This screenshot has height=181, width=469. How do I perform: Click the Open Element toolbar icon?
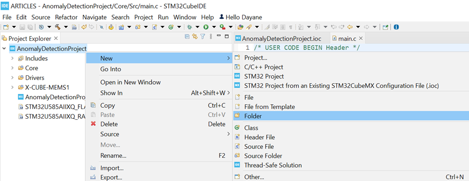click(x=240, y=27)
